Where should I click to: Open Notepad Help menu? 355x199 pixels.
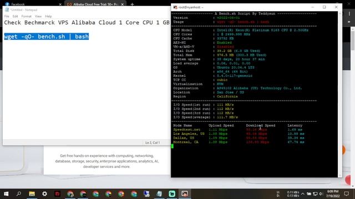48,16
